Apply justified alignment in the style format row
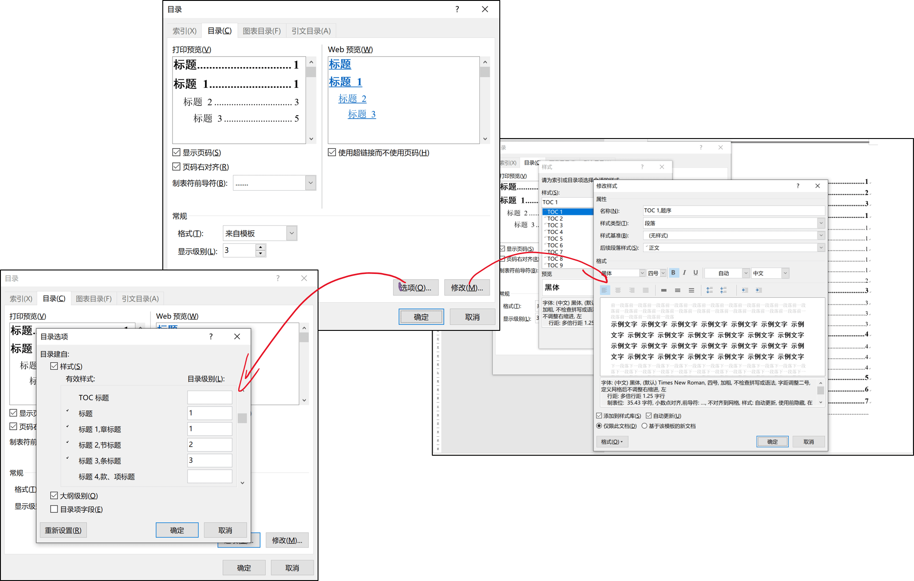The height and width of the screenshot is (581, 914). coord(646,290)
